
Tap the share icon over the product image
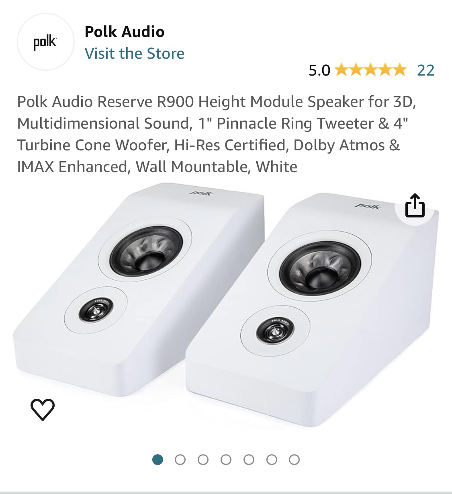click(415, 205)
